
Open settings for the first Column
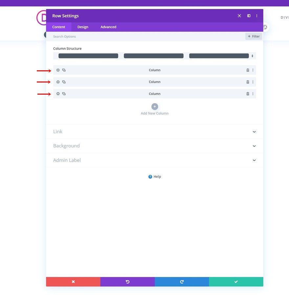[58, 70]
